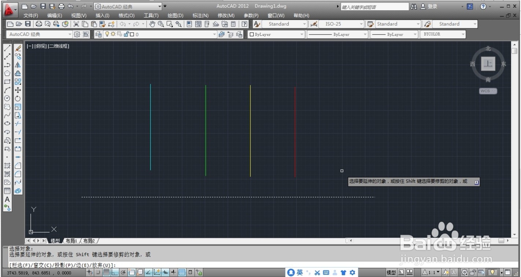This screenshot has height=277, width=521.
Task: Select the Polygon draw tool
Action: (7, 73)
